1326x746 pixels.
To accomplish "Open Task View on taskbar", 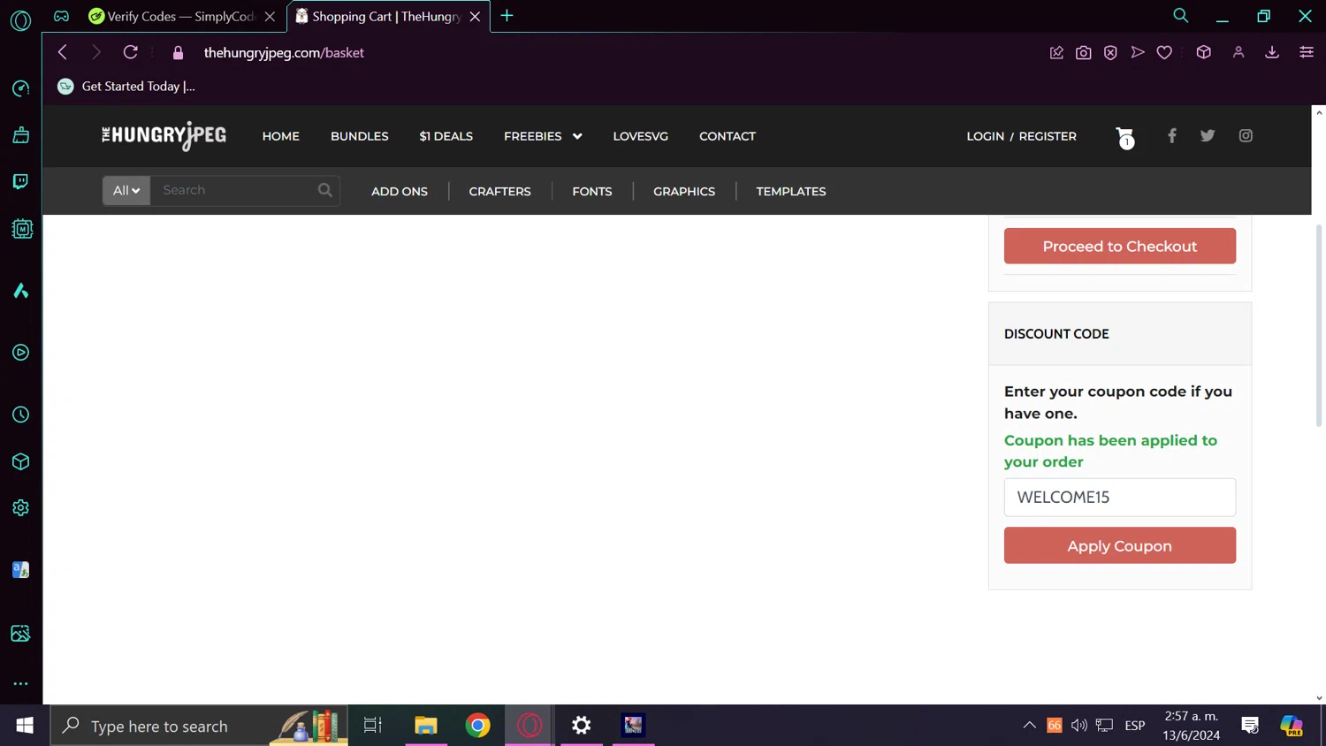I will [373, 726].
